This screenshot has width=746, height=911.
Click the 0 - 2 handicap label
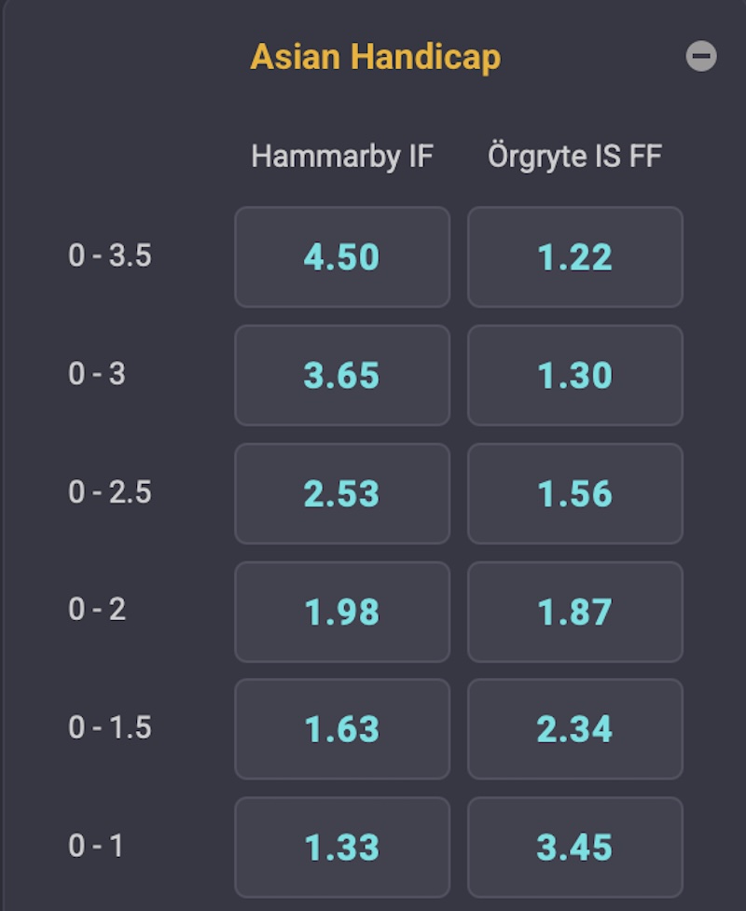pyautogui.click(x=97, y=610)
